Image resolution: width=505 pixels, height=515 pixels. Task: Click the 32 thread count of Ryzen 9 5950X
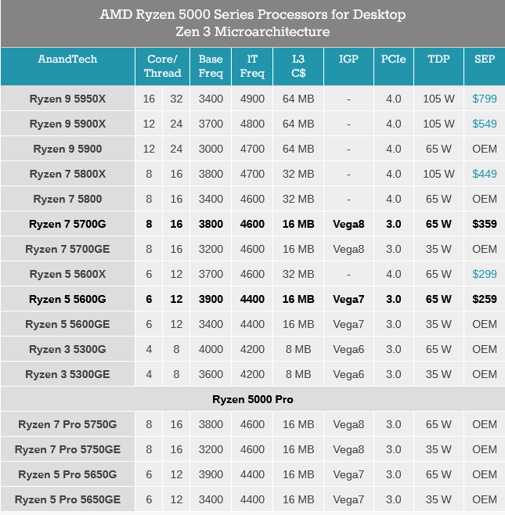point(176,99)
